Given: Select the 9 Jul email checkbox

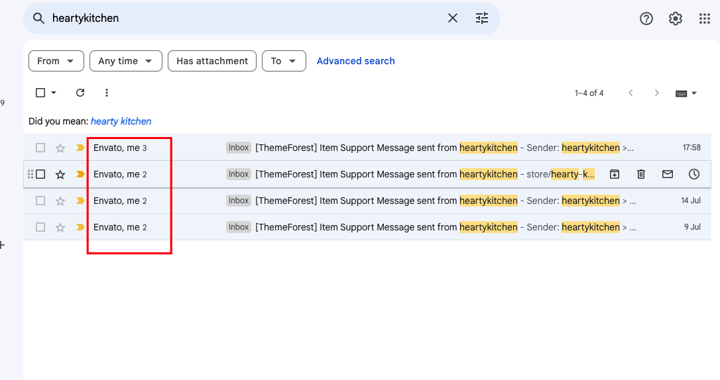Looking at the screenshot, I should click(x=40, y=227).
